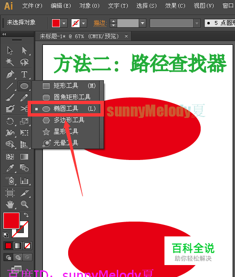Select the Pen tool
The height and width of the screenshot is (277, 235).
coord(10,75)
